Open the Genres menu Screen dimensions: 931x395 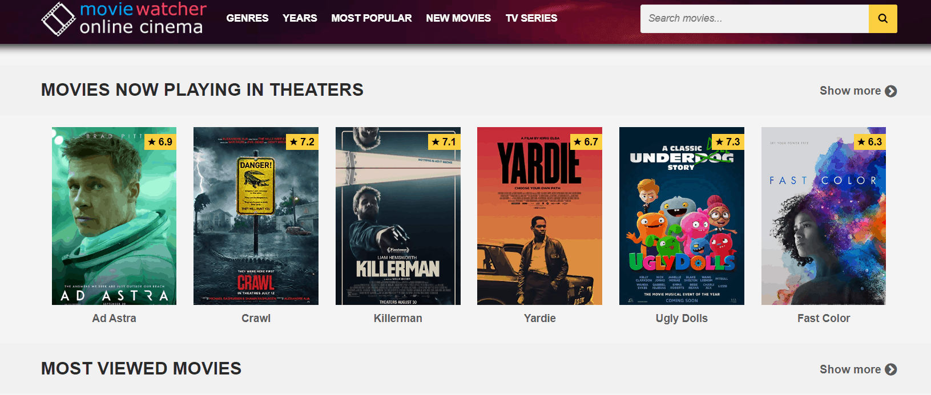[247, 18]
